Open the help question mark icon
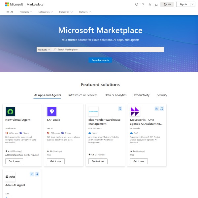Screen dimensions: 198x198 coord(143,4)
